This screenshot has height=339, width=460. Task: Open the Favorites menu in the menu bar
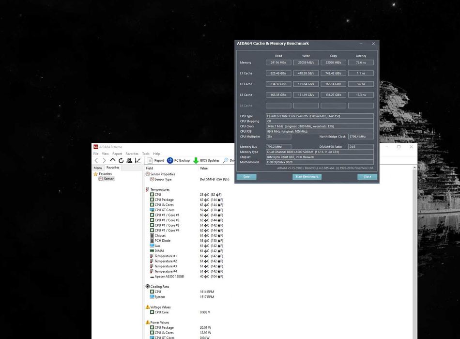[x=132, y=154]
